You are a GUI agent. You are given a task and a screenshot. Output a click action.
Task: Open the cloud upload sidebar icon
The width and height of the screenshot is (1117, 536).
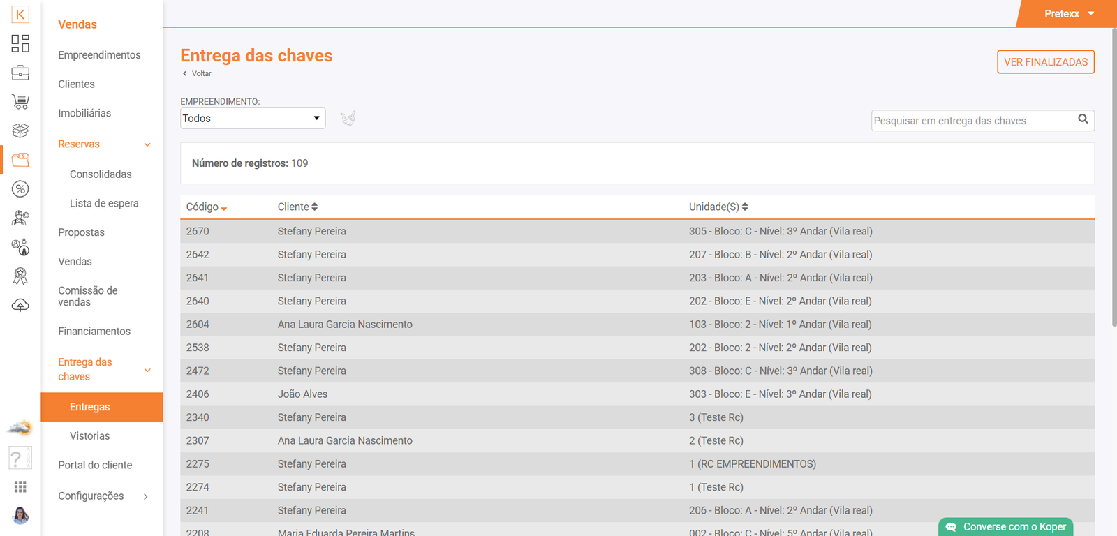click(x=20, y=306)
